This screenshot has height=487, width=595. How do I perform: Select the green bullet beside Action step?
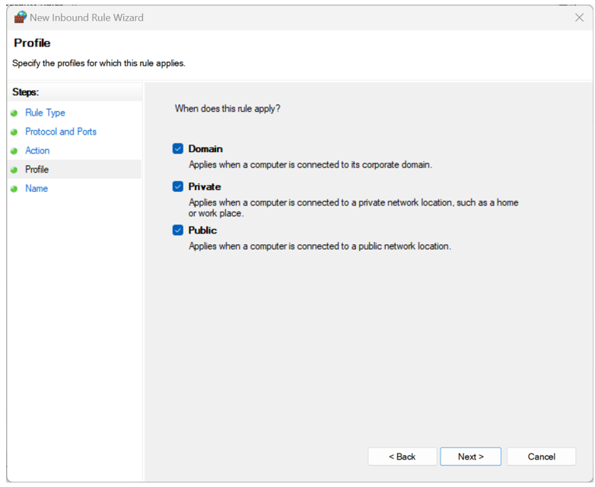(x=14, y=151)
